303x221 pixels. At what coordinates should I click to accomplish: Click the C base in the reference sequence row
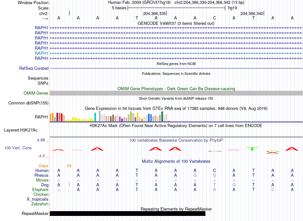click(215, 18)
